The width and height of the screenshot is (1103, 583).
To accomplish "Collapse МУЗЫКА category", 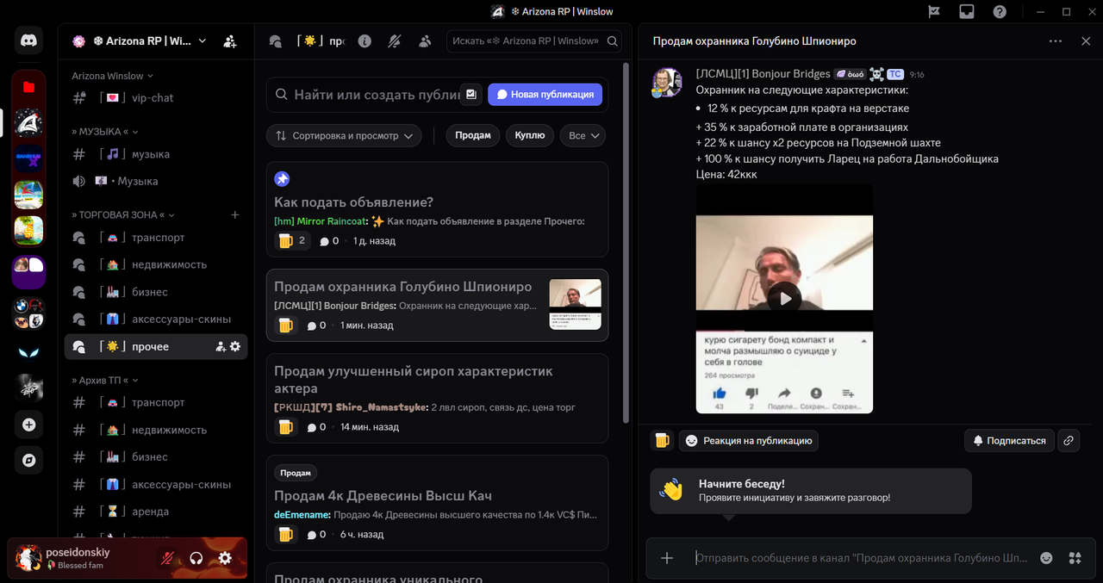I will (x=105, y=132).
